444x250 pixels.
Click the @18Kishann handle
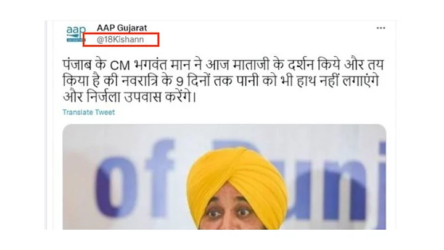click(120, 40)
